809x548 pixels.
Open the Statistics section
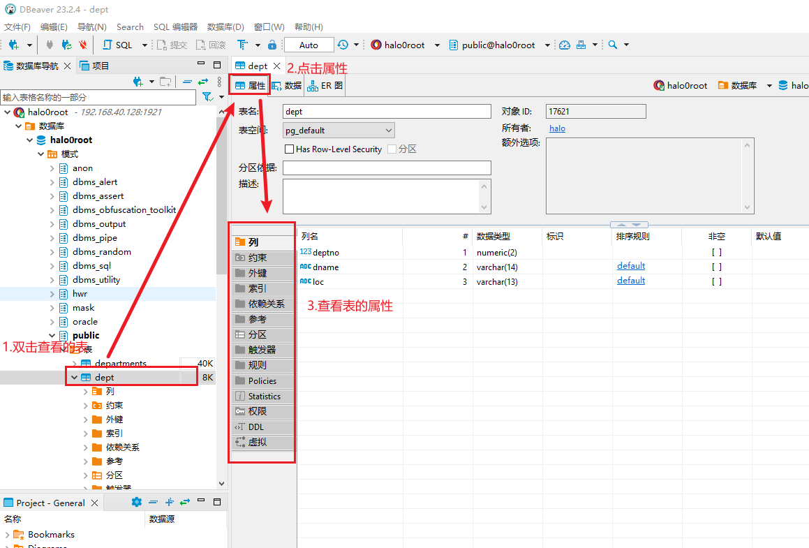263,397
